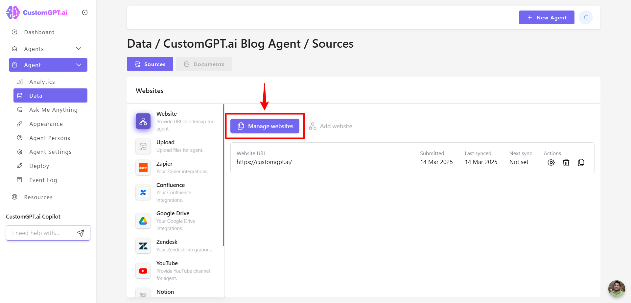The image size is (631, 303).
Task: Select the Zendesk integration icon
Action: 143,246
